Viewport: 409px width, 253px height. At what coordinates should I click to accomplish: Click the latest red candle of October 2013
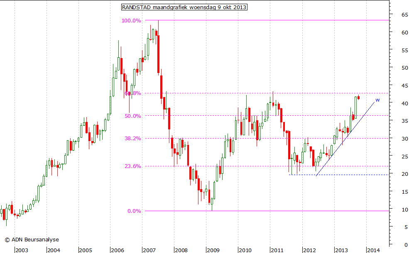pos(359,97)
